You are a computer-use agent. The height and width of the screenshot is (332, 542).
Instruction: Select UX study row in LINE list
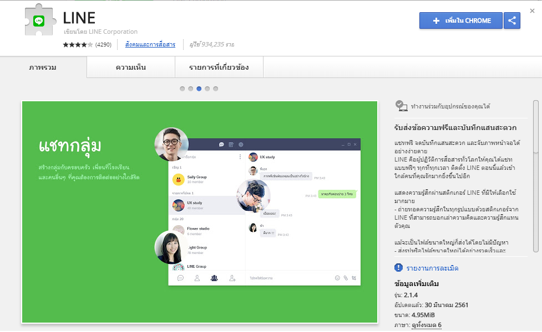point(207,205)
